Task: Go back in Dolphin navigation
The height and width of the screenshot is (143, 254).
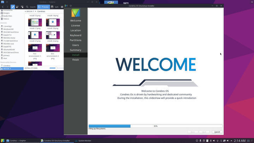Action: point(3,7)
